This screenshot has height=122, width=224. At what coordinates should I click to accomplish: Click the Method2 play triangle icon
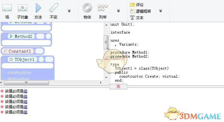[11, 36]
